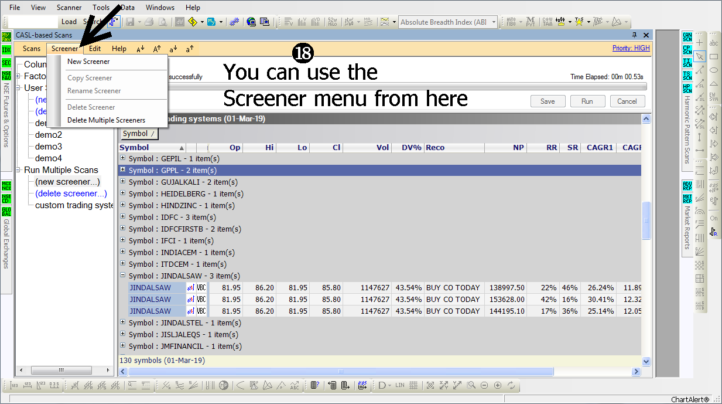Click the IDX exchange icon
This screenshot has width=722, height=404.
[x=6, y=49]
